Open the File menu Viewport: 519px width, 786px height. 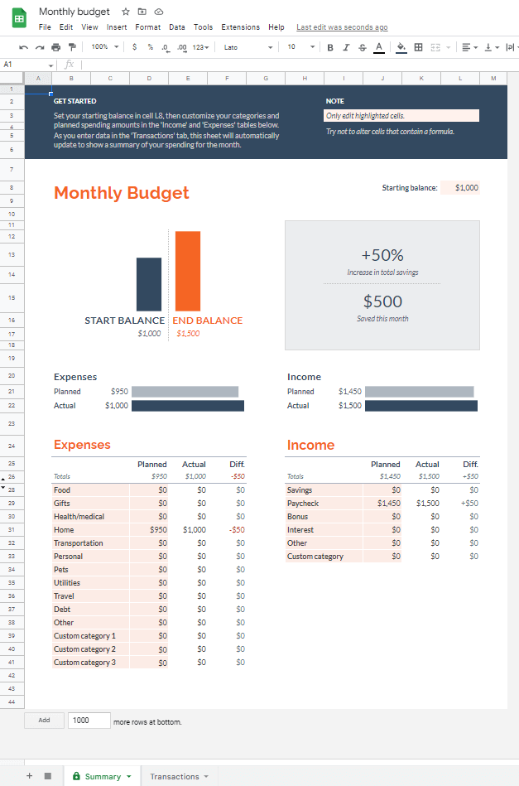point(45,27)
